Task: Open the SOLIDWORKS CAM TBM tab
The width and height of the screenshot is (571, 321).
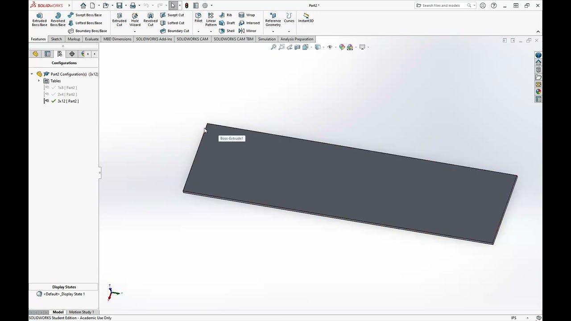Action: [233, 39]
